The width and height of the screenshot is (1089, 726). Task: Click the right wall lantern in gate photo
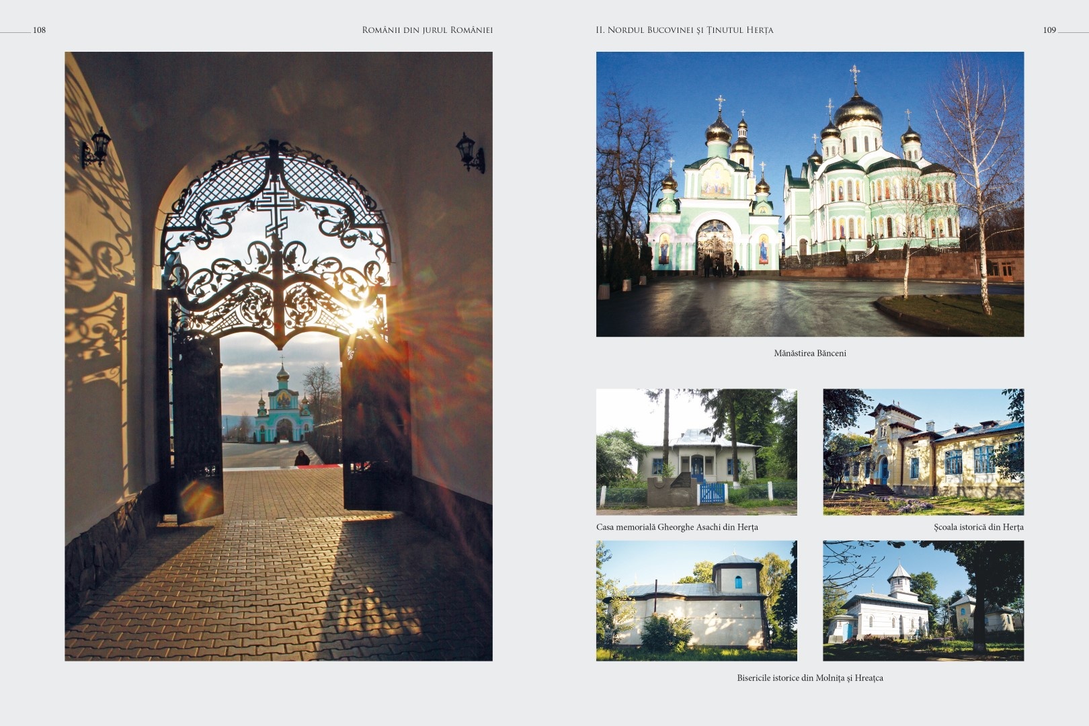[x=470, y=153]
